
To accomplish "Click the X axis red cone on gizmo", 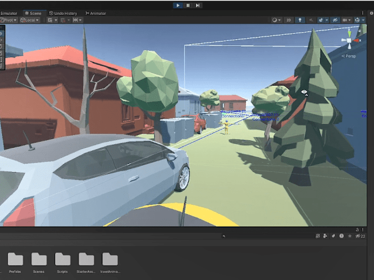I will point(356,41).
